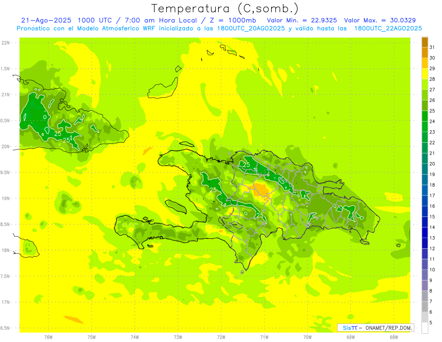The height and width of the screenshot is (342, 442).
Task: Pick dark blue legend color between 13 and 14
Action: click(425, 232)
